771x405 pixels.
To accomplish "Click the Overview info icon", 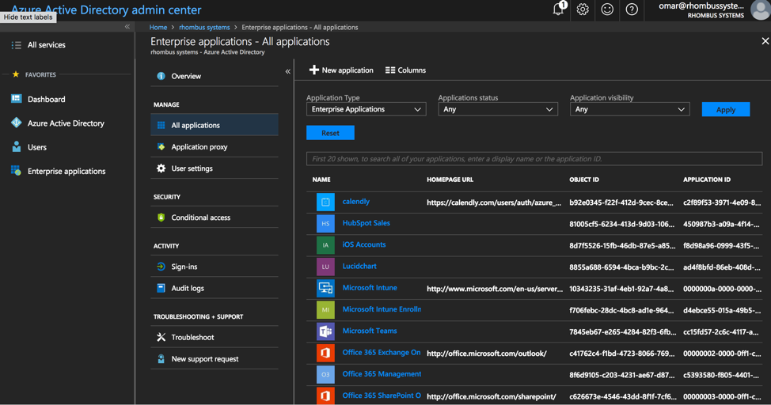I will 161,76.
